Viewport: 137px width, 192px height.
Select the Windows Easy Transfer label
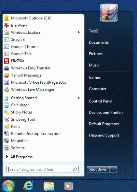[x=31, y=68]
